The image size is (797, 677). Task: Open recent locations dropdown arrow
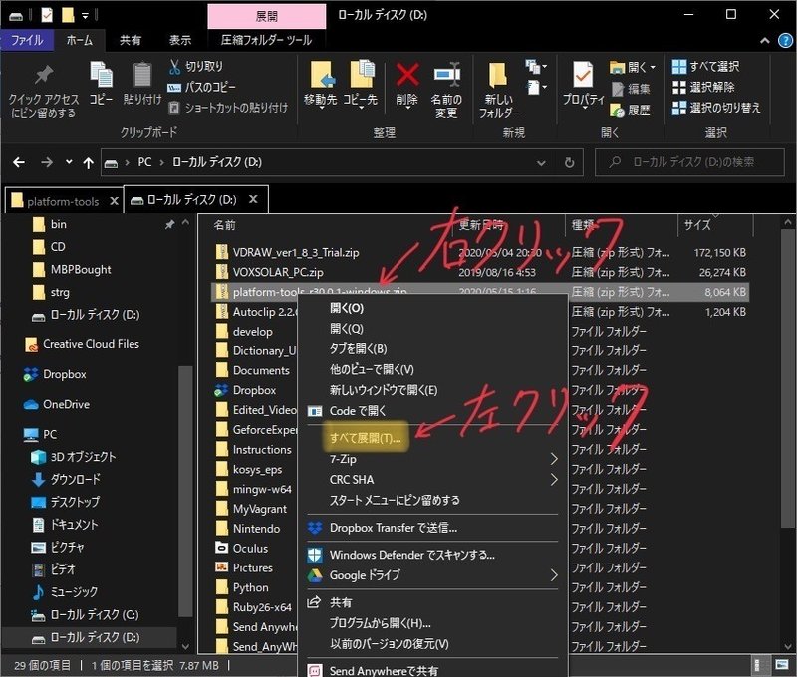pos(69,162)
